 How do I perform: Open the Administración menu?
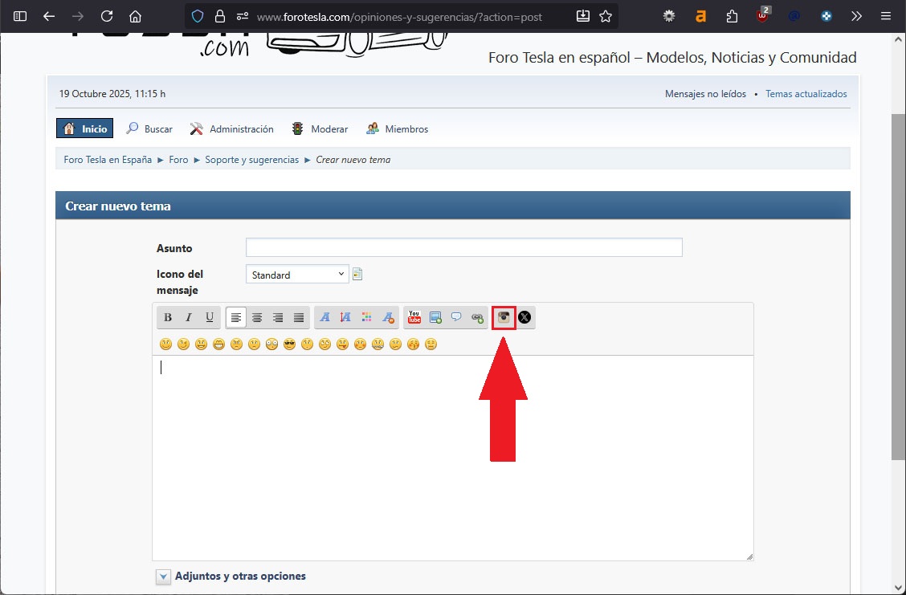click(x=241, y=128)
